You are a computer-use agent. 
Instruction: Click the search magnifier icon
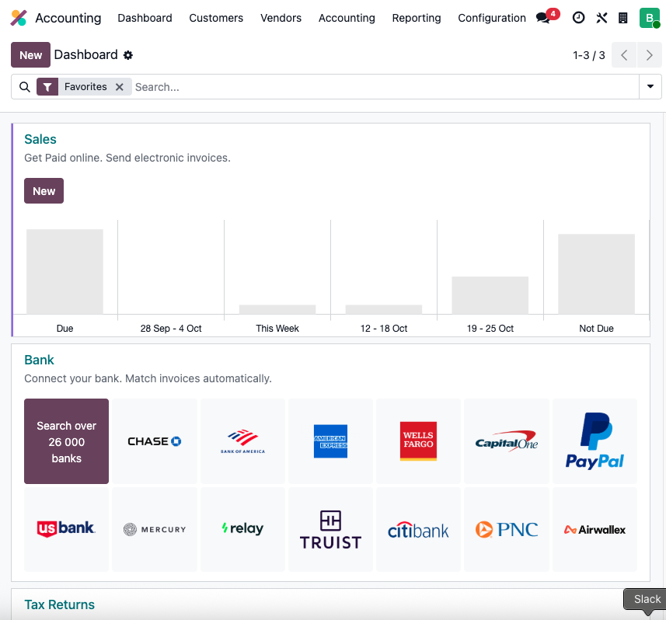(25, 87)
